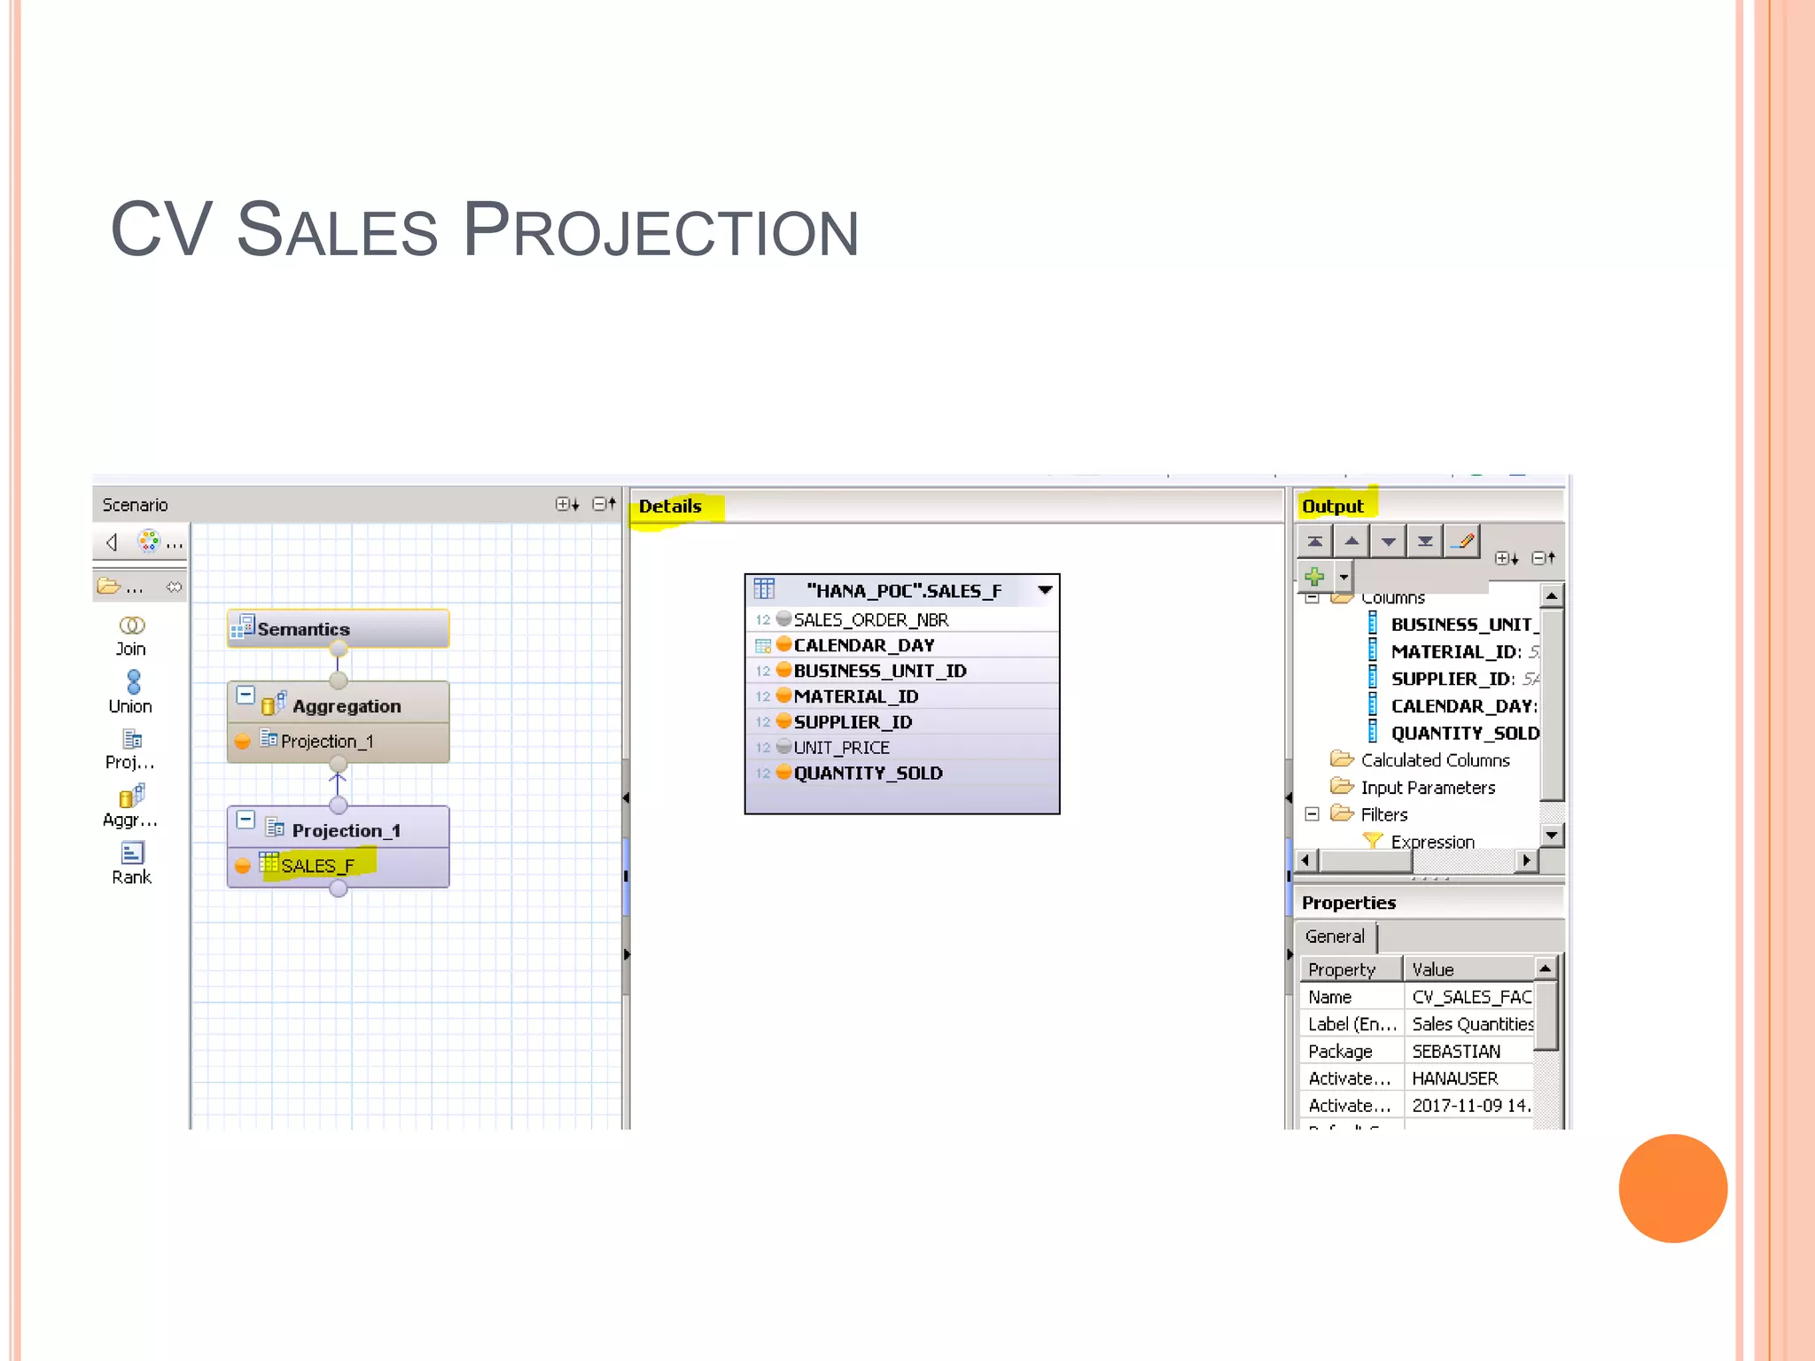Select the Projection tool in palette

coord(131,750)
